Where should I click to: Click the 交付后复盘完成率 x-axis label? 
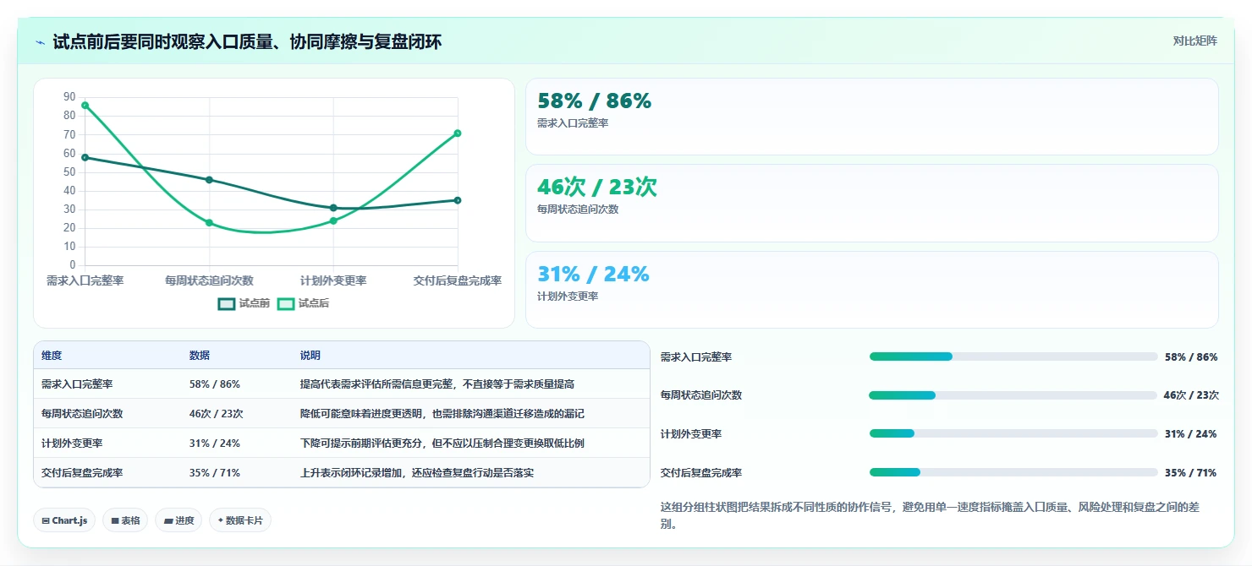[458, 280]
